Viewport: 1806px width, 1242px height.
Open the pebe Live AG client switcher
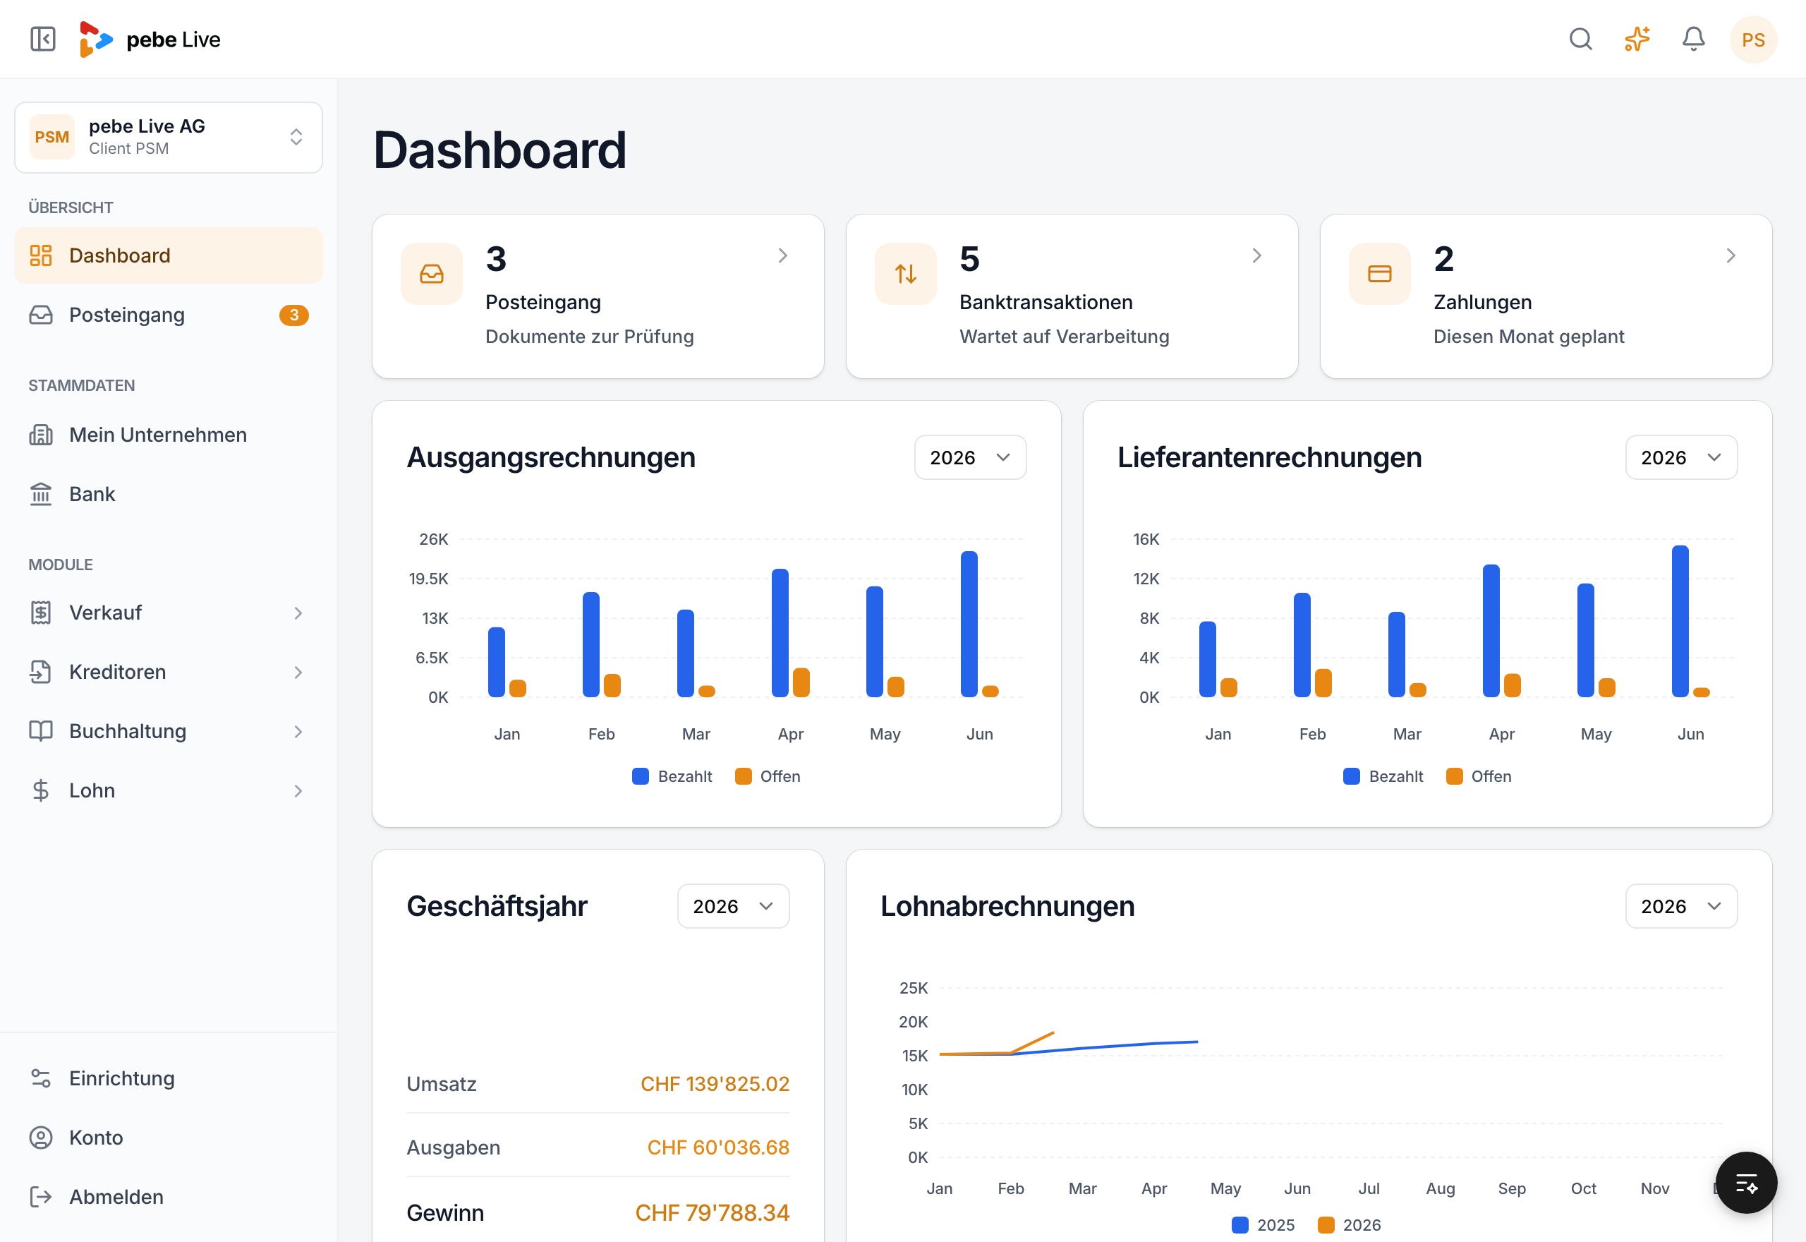169,137
